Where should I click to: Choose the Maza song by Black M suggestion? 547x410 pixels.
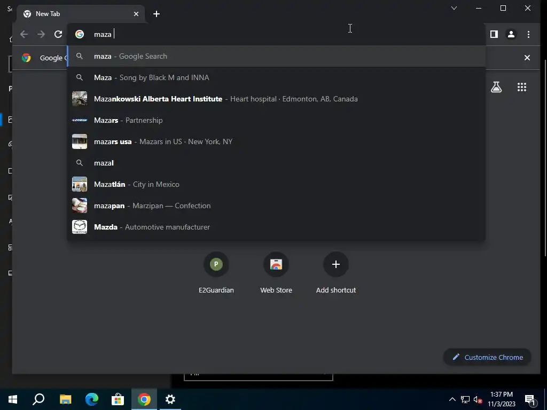276,77
